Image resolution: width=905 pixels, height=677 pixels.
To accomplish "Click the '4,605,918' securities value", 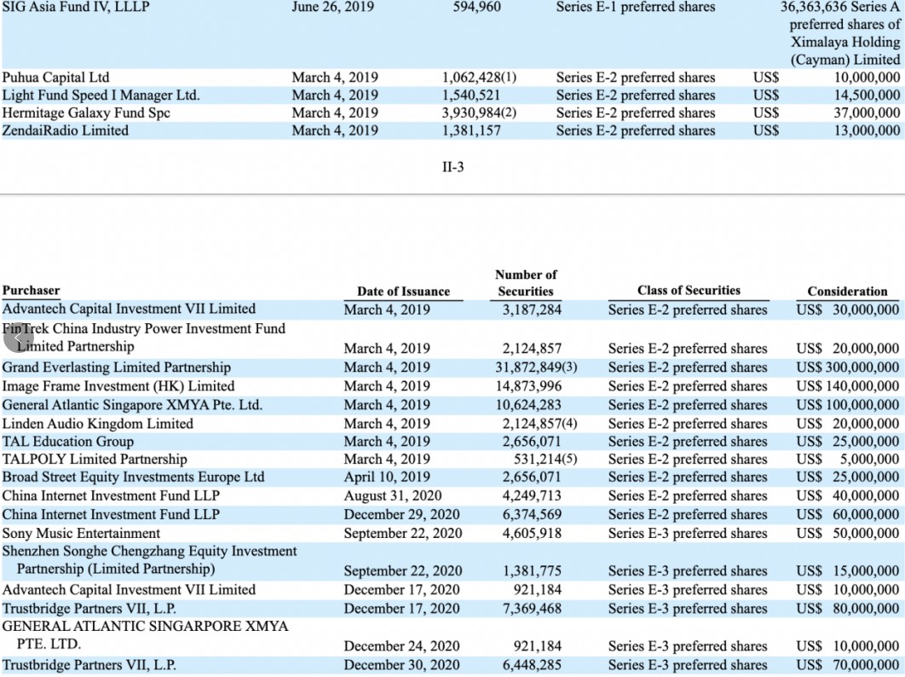I will 532,533.
